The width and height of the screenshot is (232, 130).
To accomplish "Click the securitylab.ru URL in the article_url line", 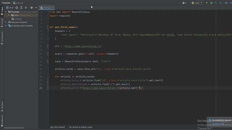I will (x=101, y=88).
